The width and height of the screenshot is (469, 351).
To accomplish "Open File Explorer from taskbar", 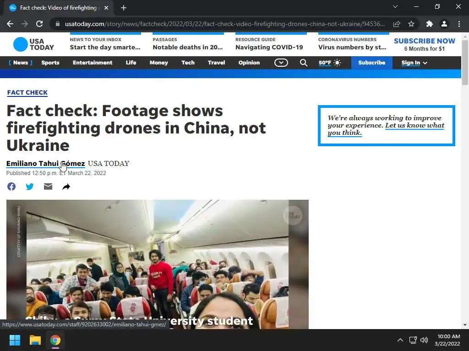I will (x=35, y=340).
